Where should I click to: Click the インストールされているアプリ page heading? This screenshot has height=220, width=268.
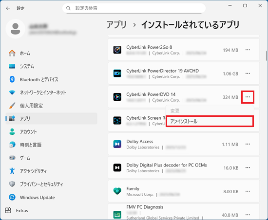coord(190,24)
